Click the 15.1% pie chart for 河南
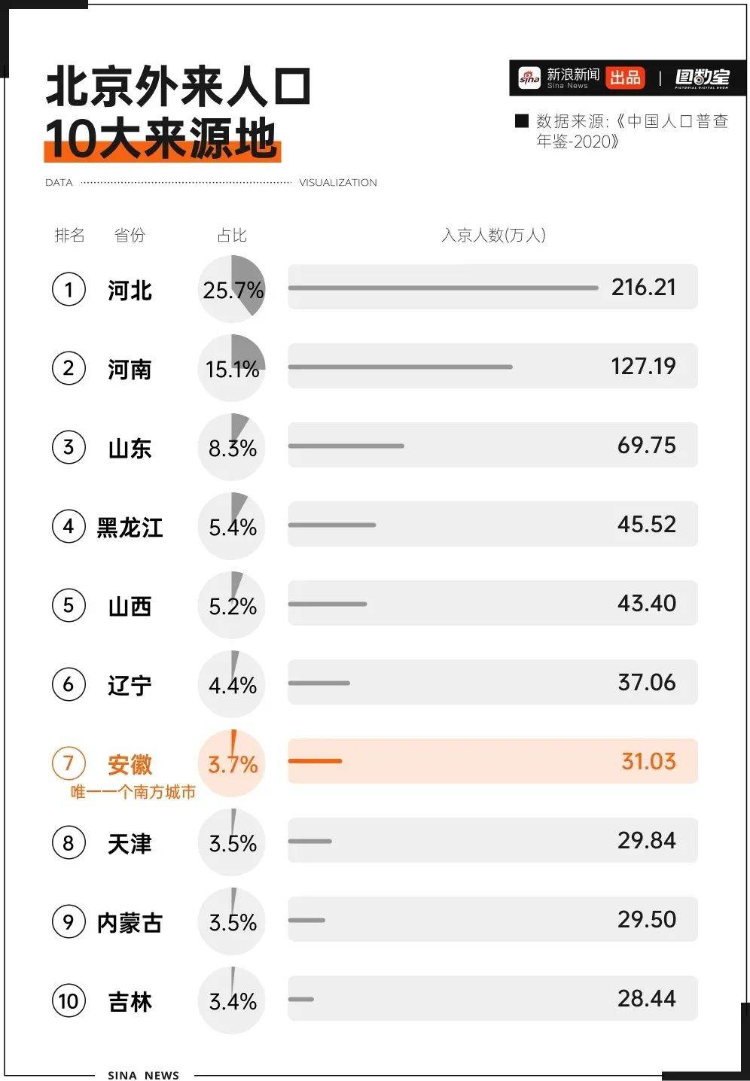750x1081 pixels. coord(232,368)
